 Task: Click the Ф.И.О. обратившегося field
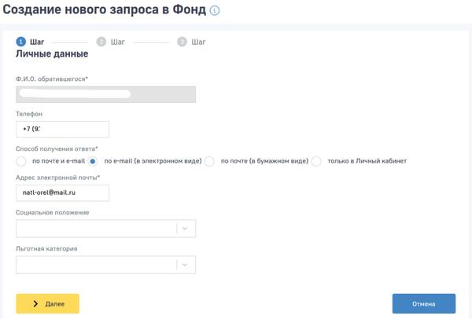coord(105,94)
